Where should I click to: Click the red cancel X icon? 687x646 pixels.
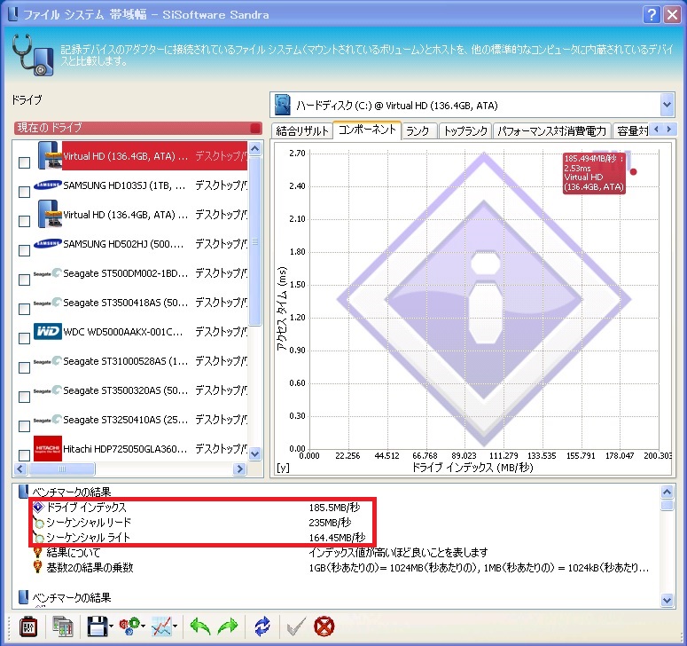click(x=324, y=626)
